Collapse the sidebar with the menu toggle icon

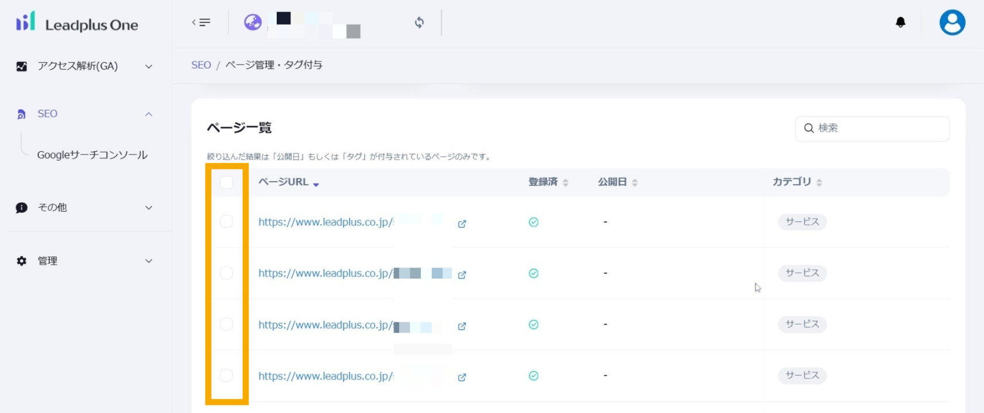[x=201, y=22]
